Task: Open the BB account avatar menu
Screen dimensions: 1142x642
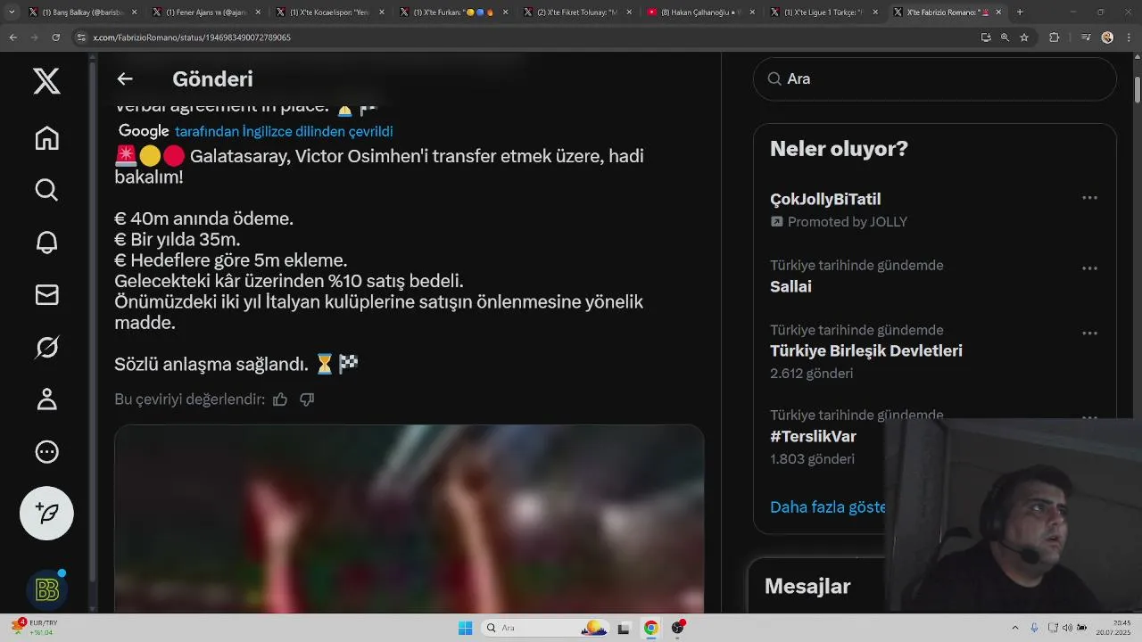Action: click(46, 589)
